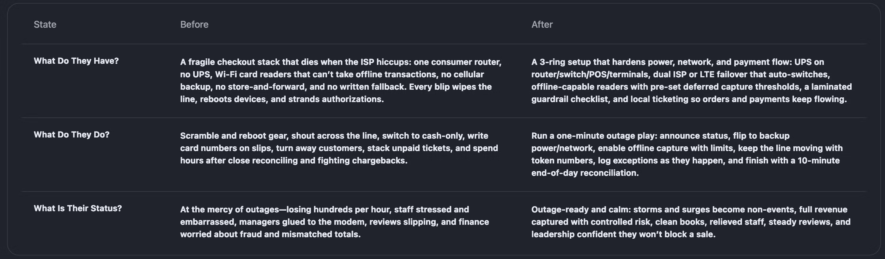Click the After paragraph starting "Outage-ready and calm"
Viewport: 885px width, 259px height.
[x=691, y=222]
